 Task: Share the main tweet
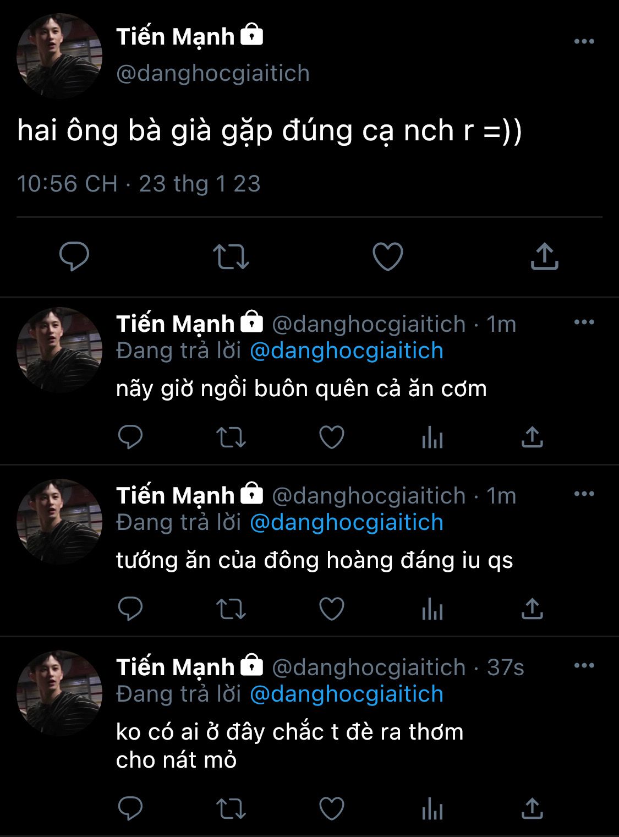point(544,256)
